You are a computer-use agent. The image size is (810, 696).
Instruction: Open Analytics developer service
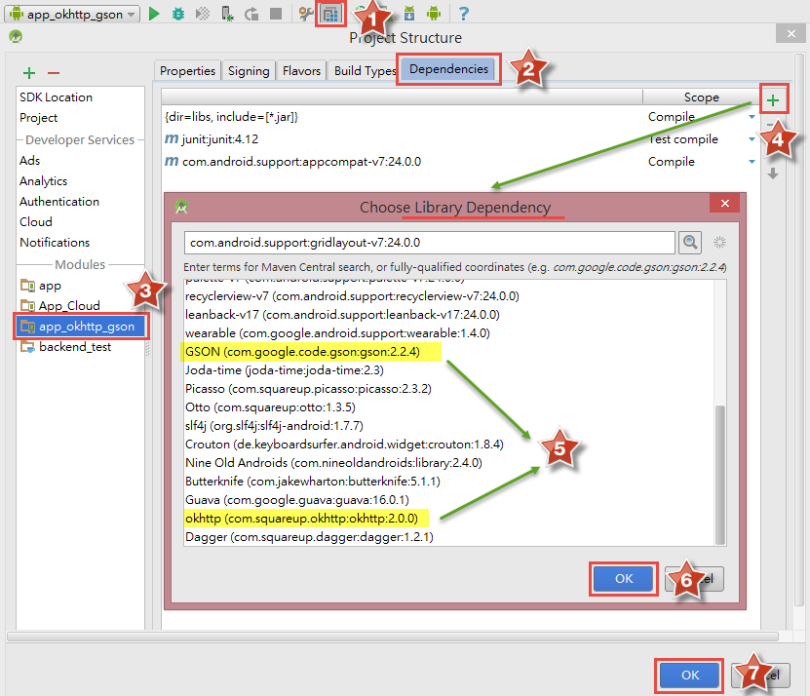tap(44, 181)
